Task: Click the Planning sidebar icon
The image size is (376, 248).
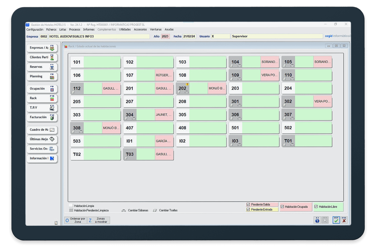Action: 52,76
